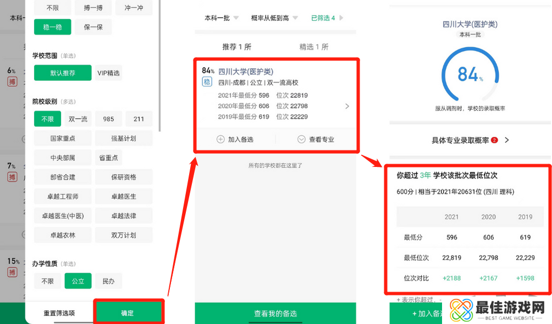
Task: Enable the 民办 filter under 办学性质
Action: pyautogui.click(x=108, y=281)
